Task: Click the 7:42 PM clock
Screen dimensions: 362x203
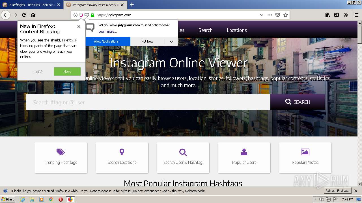Action: point(347,199)
